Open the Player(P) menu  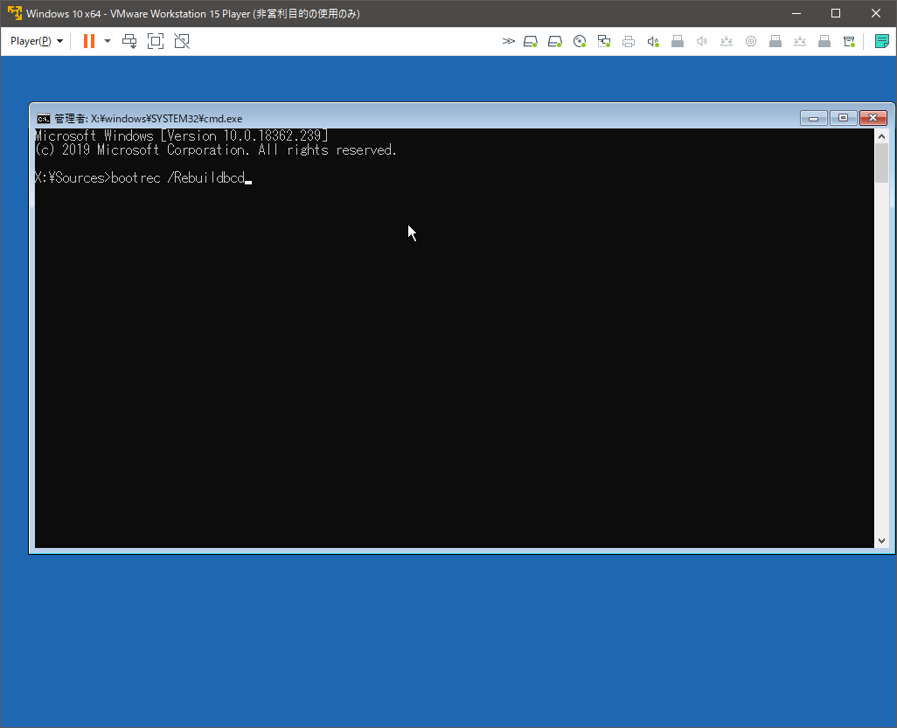pos(37,41)
